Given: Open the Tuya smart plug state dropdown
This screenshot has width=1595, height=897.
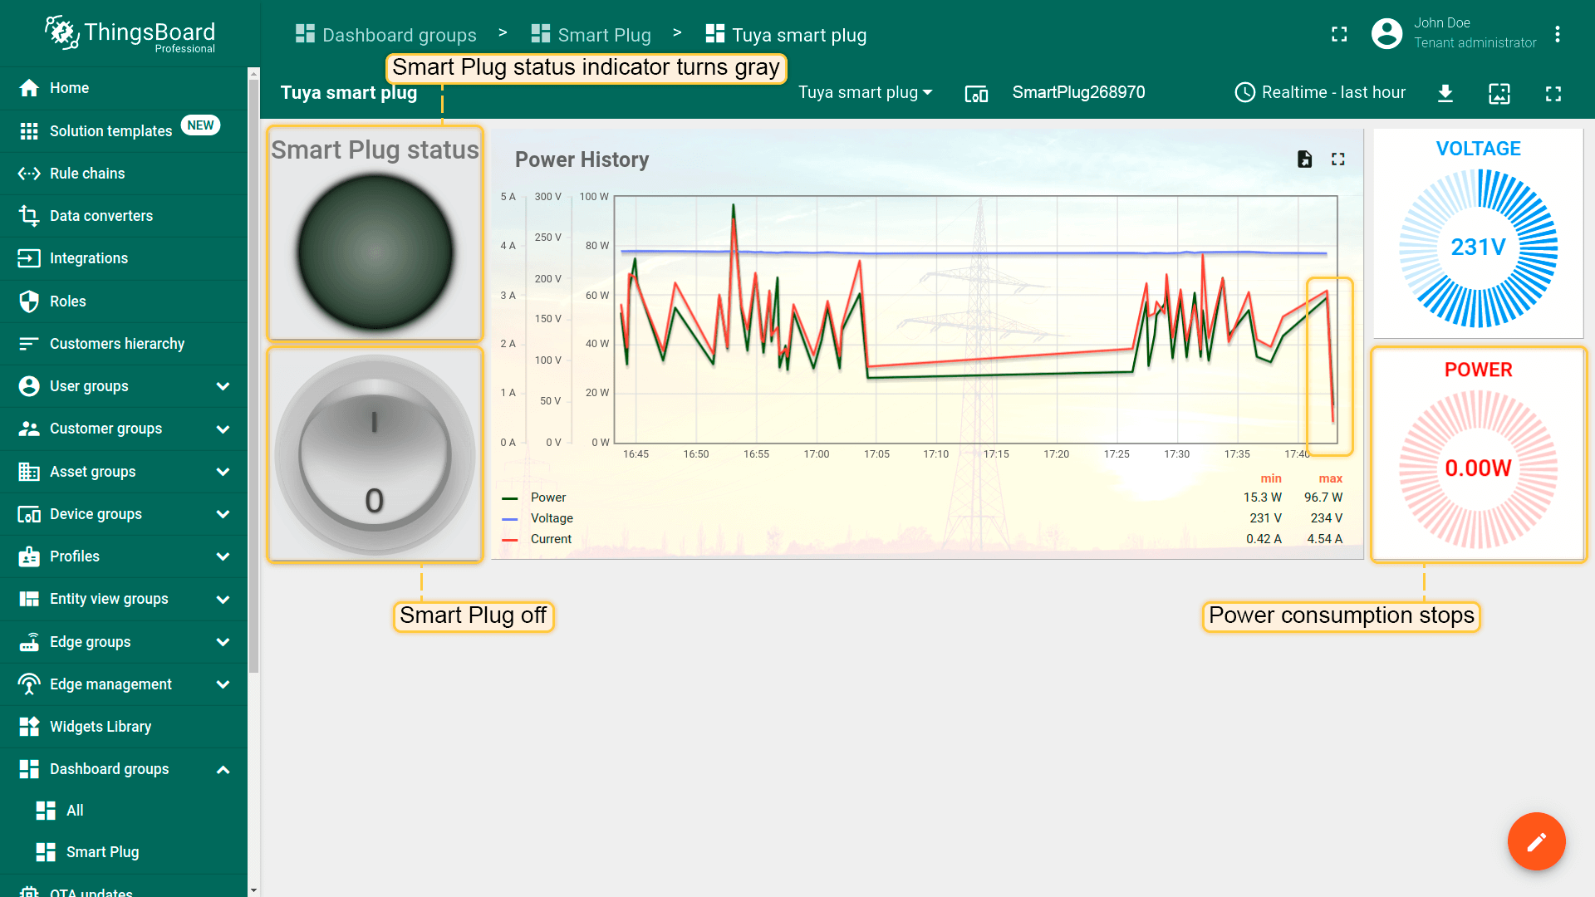Looking at the screenshot, I should coord(865,92).
